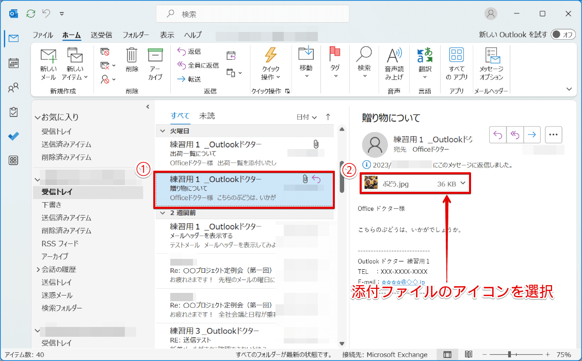Click the Delete (削除) icon in ribbon
582x361 pixels.
tap(132, 56)
